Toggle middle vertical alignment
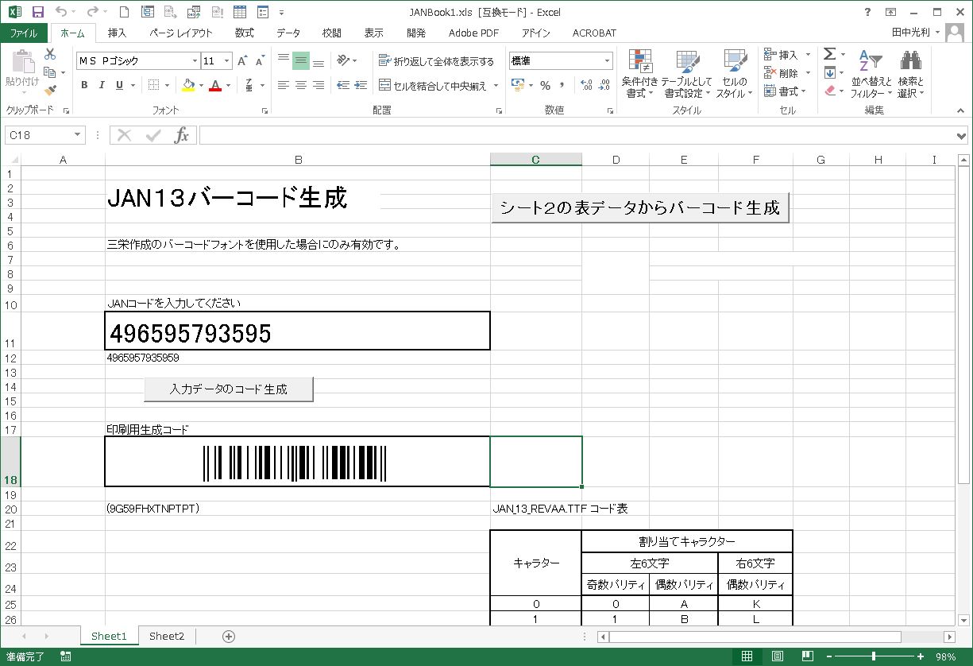 (301, 60)
